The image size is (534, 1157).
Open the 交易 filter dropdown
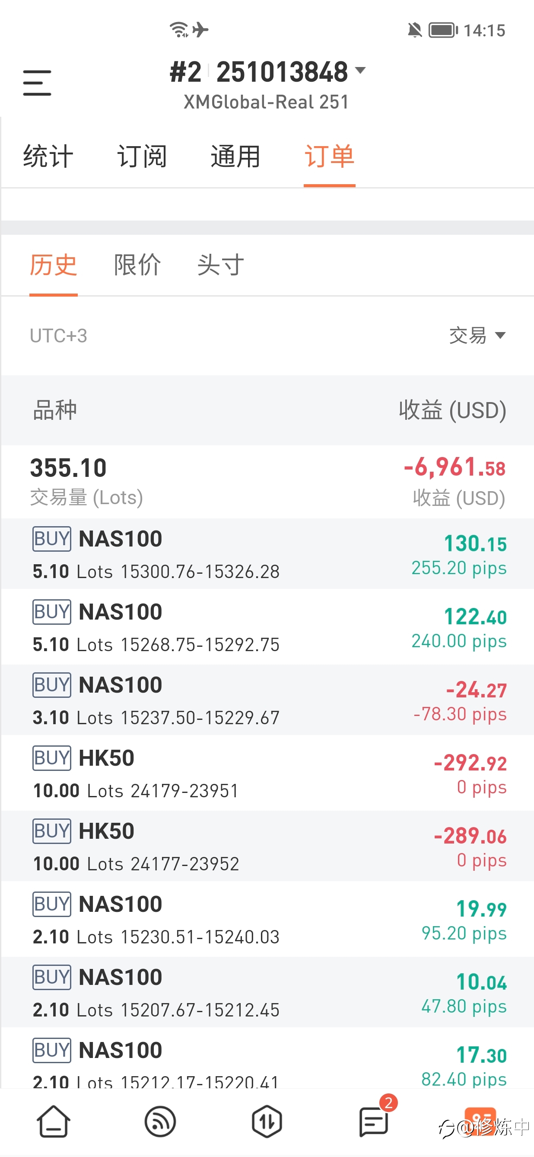tap(477, 335)
